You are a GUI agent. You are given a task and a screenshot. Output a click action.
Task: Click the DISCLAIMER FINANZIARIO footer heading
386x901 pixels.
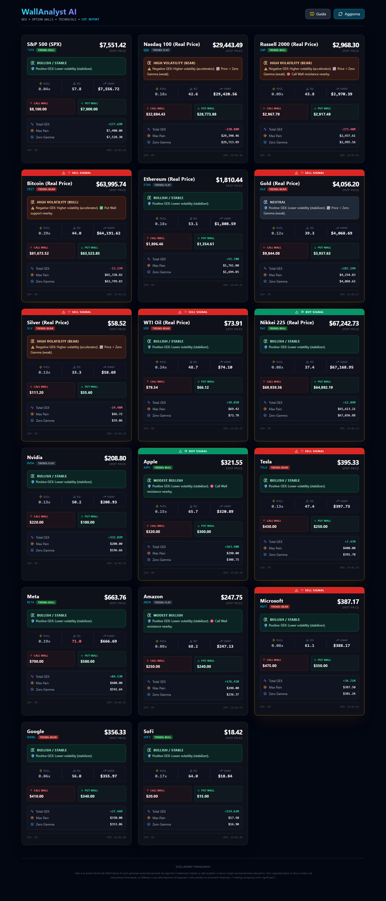(193, 867)
